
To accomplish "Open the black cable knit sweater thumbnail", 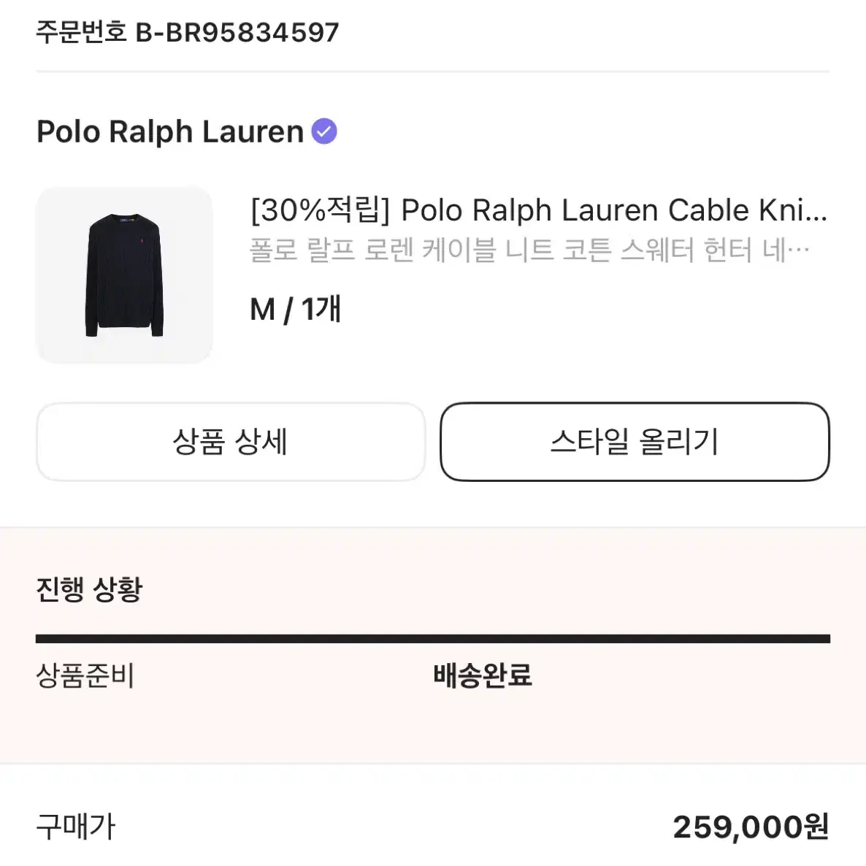I will [x=124, y=275].
